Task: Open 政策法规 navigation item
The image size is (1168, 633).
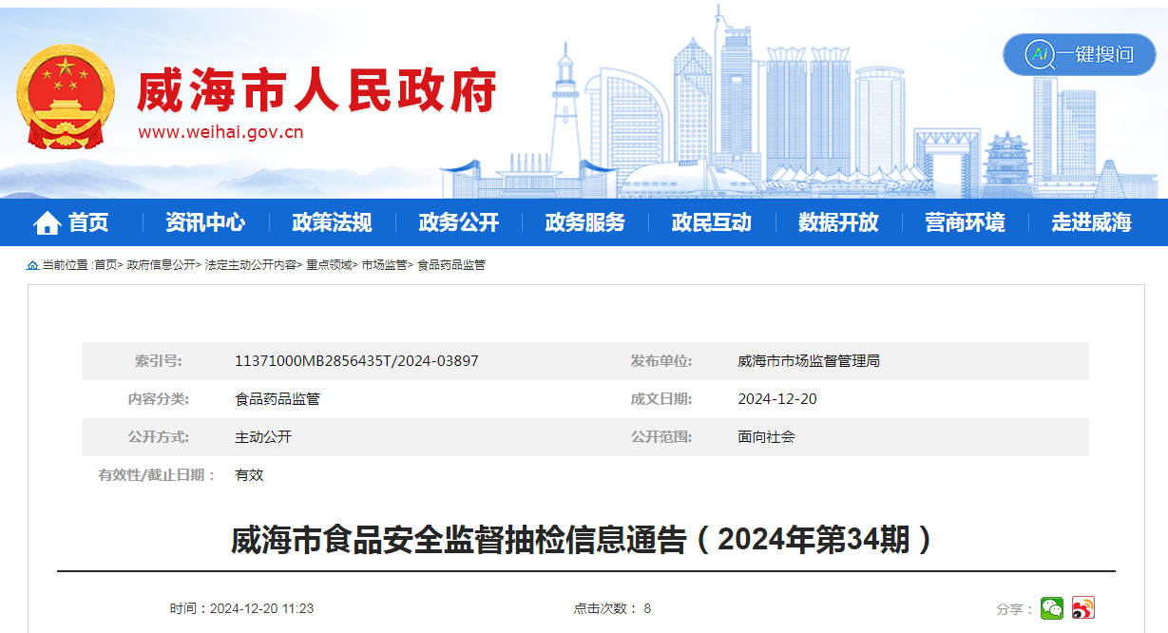Action: 332,222
